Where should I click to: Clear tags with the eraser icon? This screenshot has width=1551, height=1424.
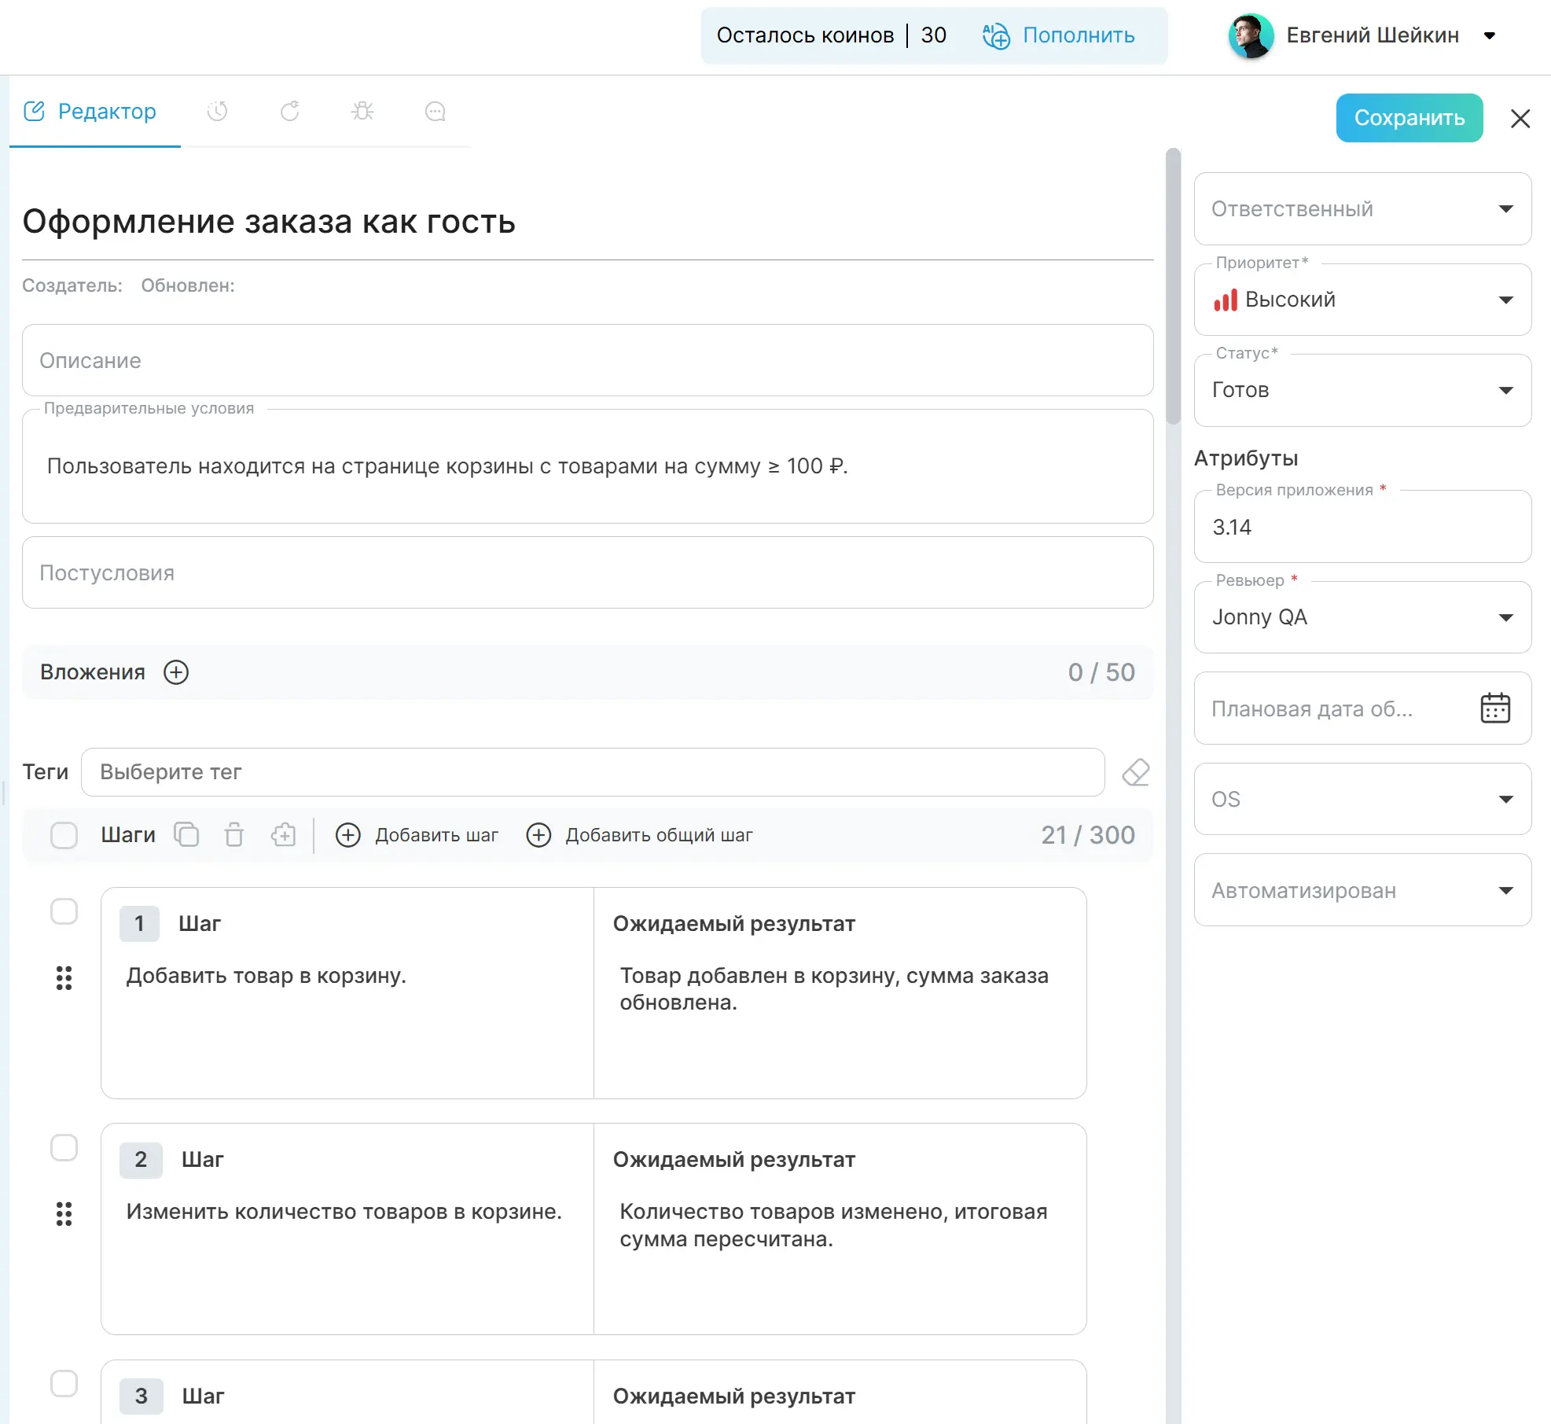[1135, 772]
